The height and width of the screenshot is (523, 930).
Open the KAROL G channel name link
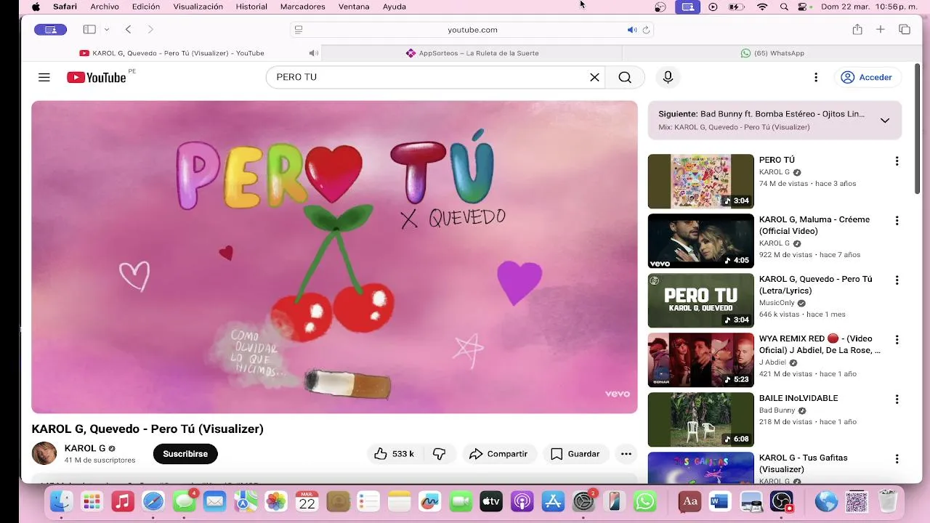(85, 448)
